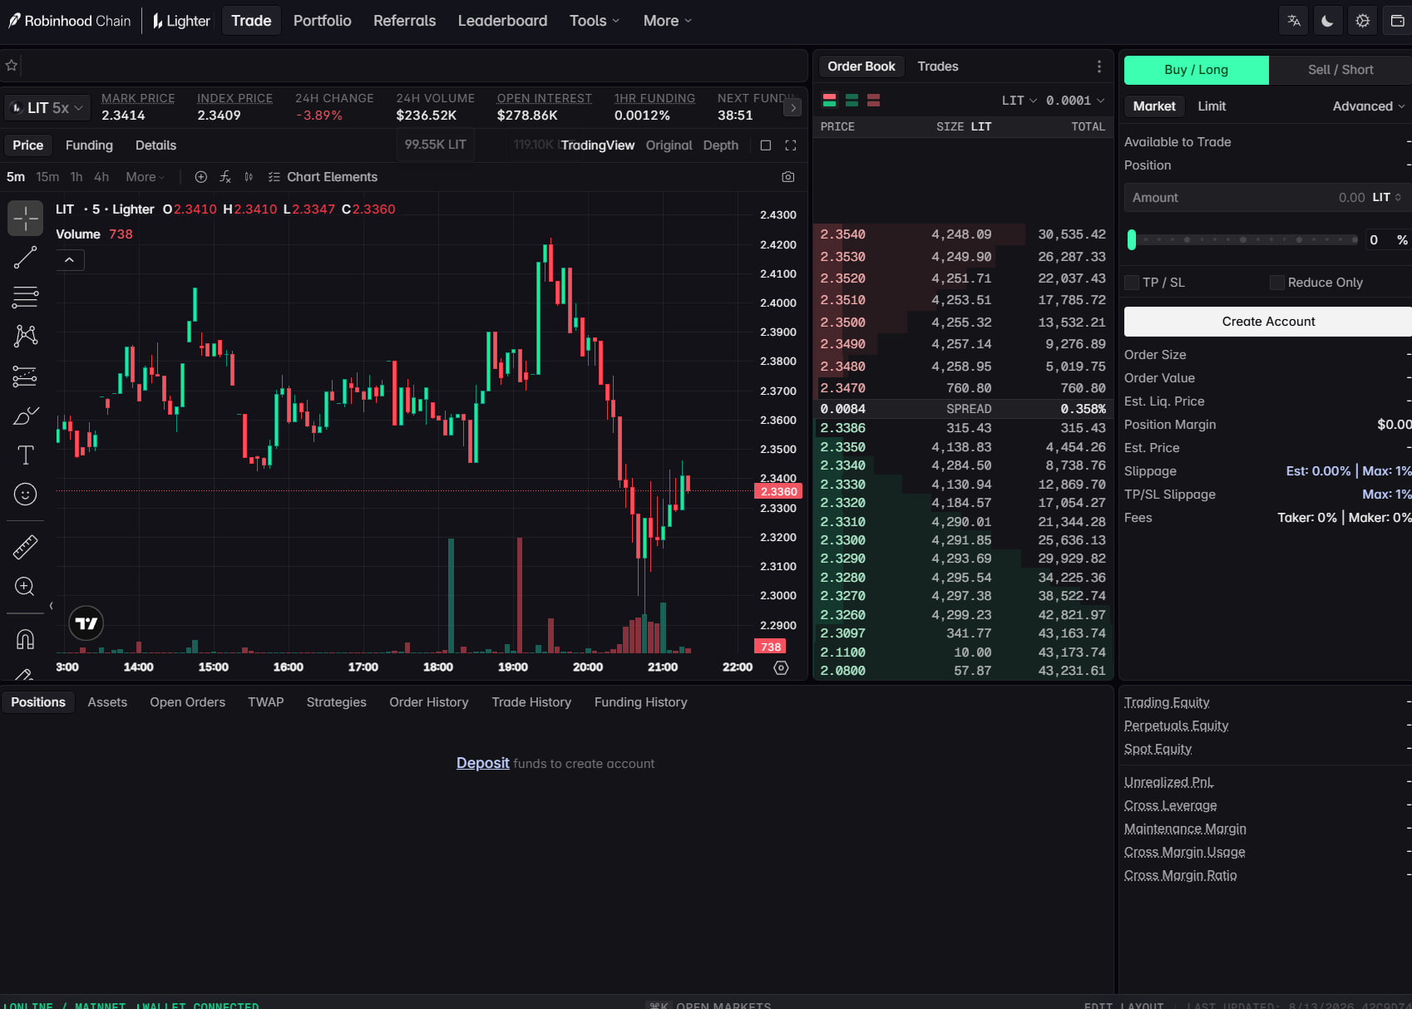Open chart axis settings gear near 22:00
Image resolution: width=1412 pixels, height=1009 pixels.
point(781,667)
